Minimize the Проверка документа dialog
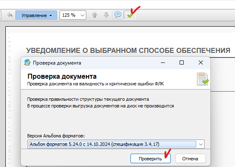Image resolution: width=235 pixels, height=167 pixels. point(163,62)
